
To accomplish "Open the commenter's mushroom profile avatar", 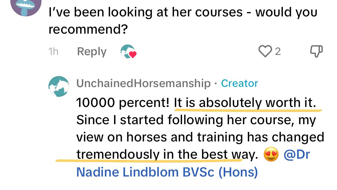I will coord(26,6).
